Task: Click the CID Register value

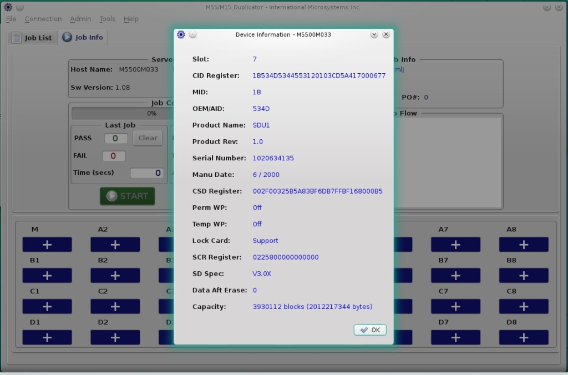Action: click(319, 75)
